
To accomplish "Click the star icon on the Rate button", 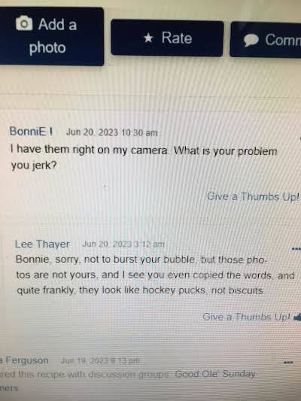I will coord(148,38).
